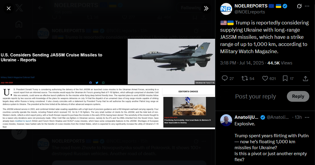Viewport: 315px width, 165px height.
Task: Open more options on AnatolijU reply
Action: point(307,117)
